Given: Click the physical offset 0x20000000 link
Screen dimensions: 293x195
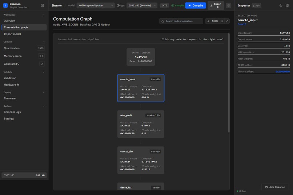Looking at the screenshot, I should tap(283, 72).
